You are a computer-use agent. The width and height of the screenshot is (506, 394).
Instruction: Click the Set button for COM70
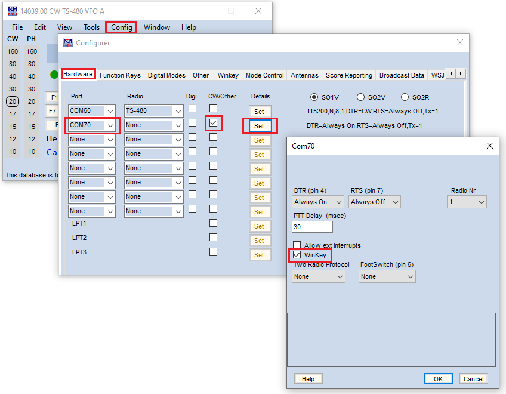(x=260, y=126)
